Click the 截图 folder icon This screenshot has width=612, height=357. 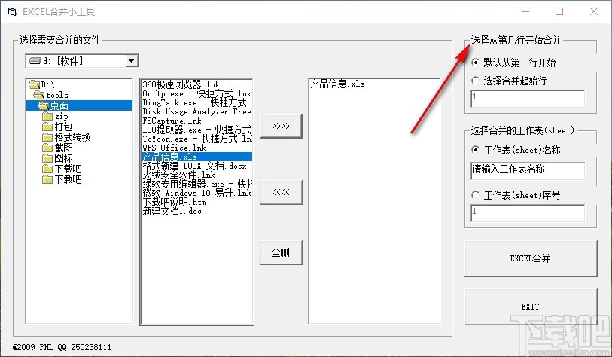click(47, 148)
